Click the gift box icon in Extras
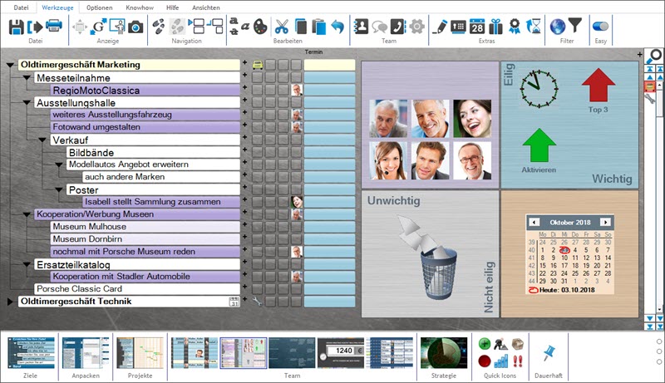 click(x=497, y=27)
